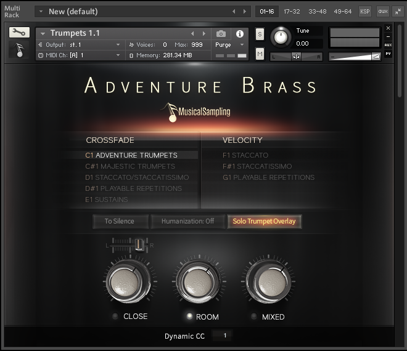Switch to rack page 49-64
Image resolution: width=407 pixels, height=351 pixels.
[343, 12]
